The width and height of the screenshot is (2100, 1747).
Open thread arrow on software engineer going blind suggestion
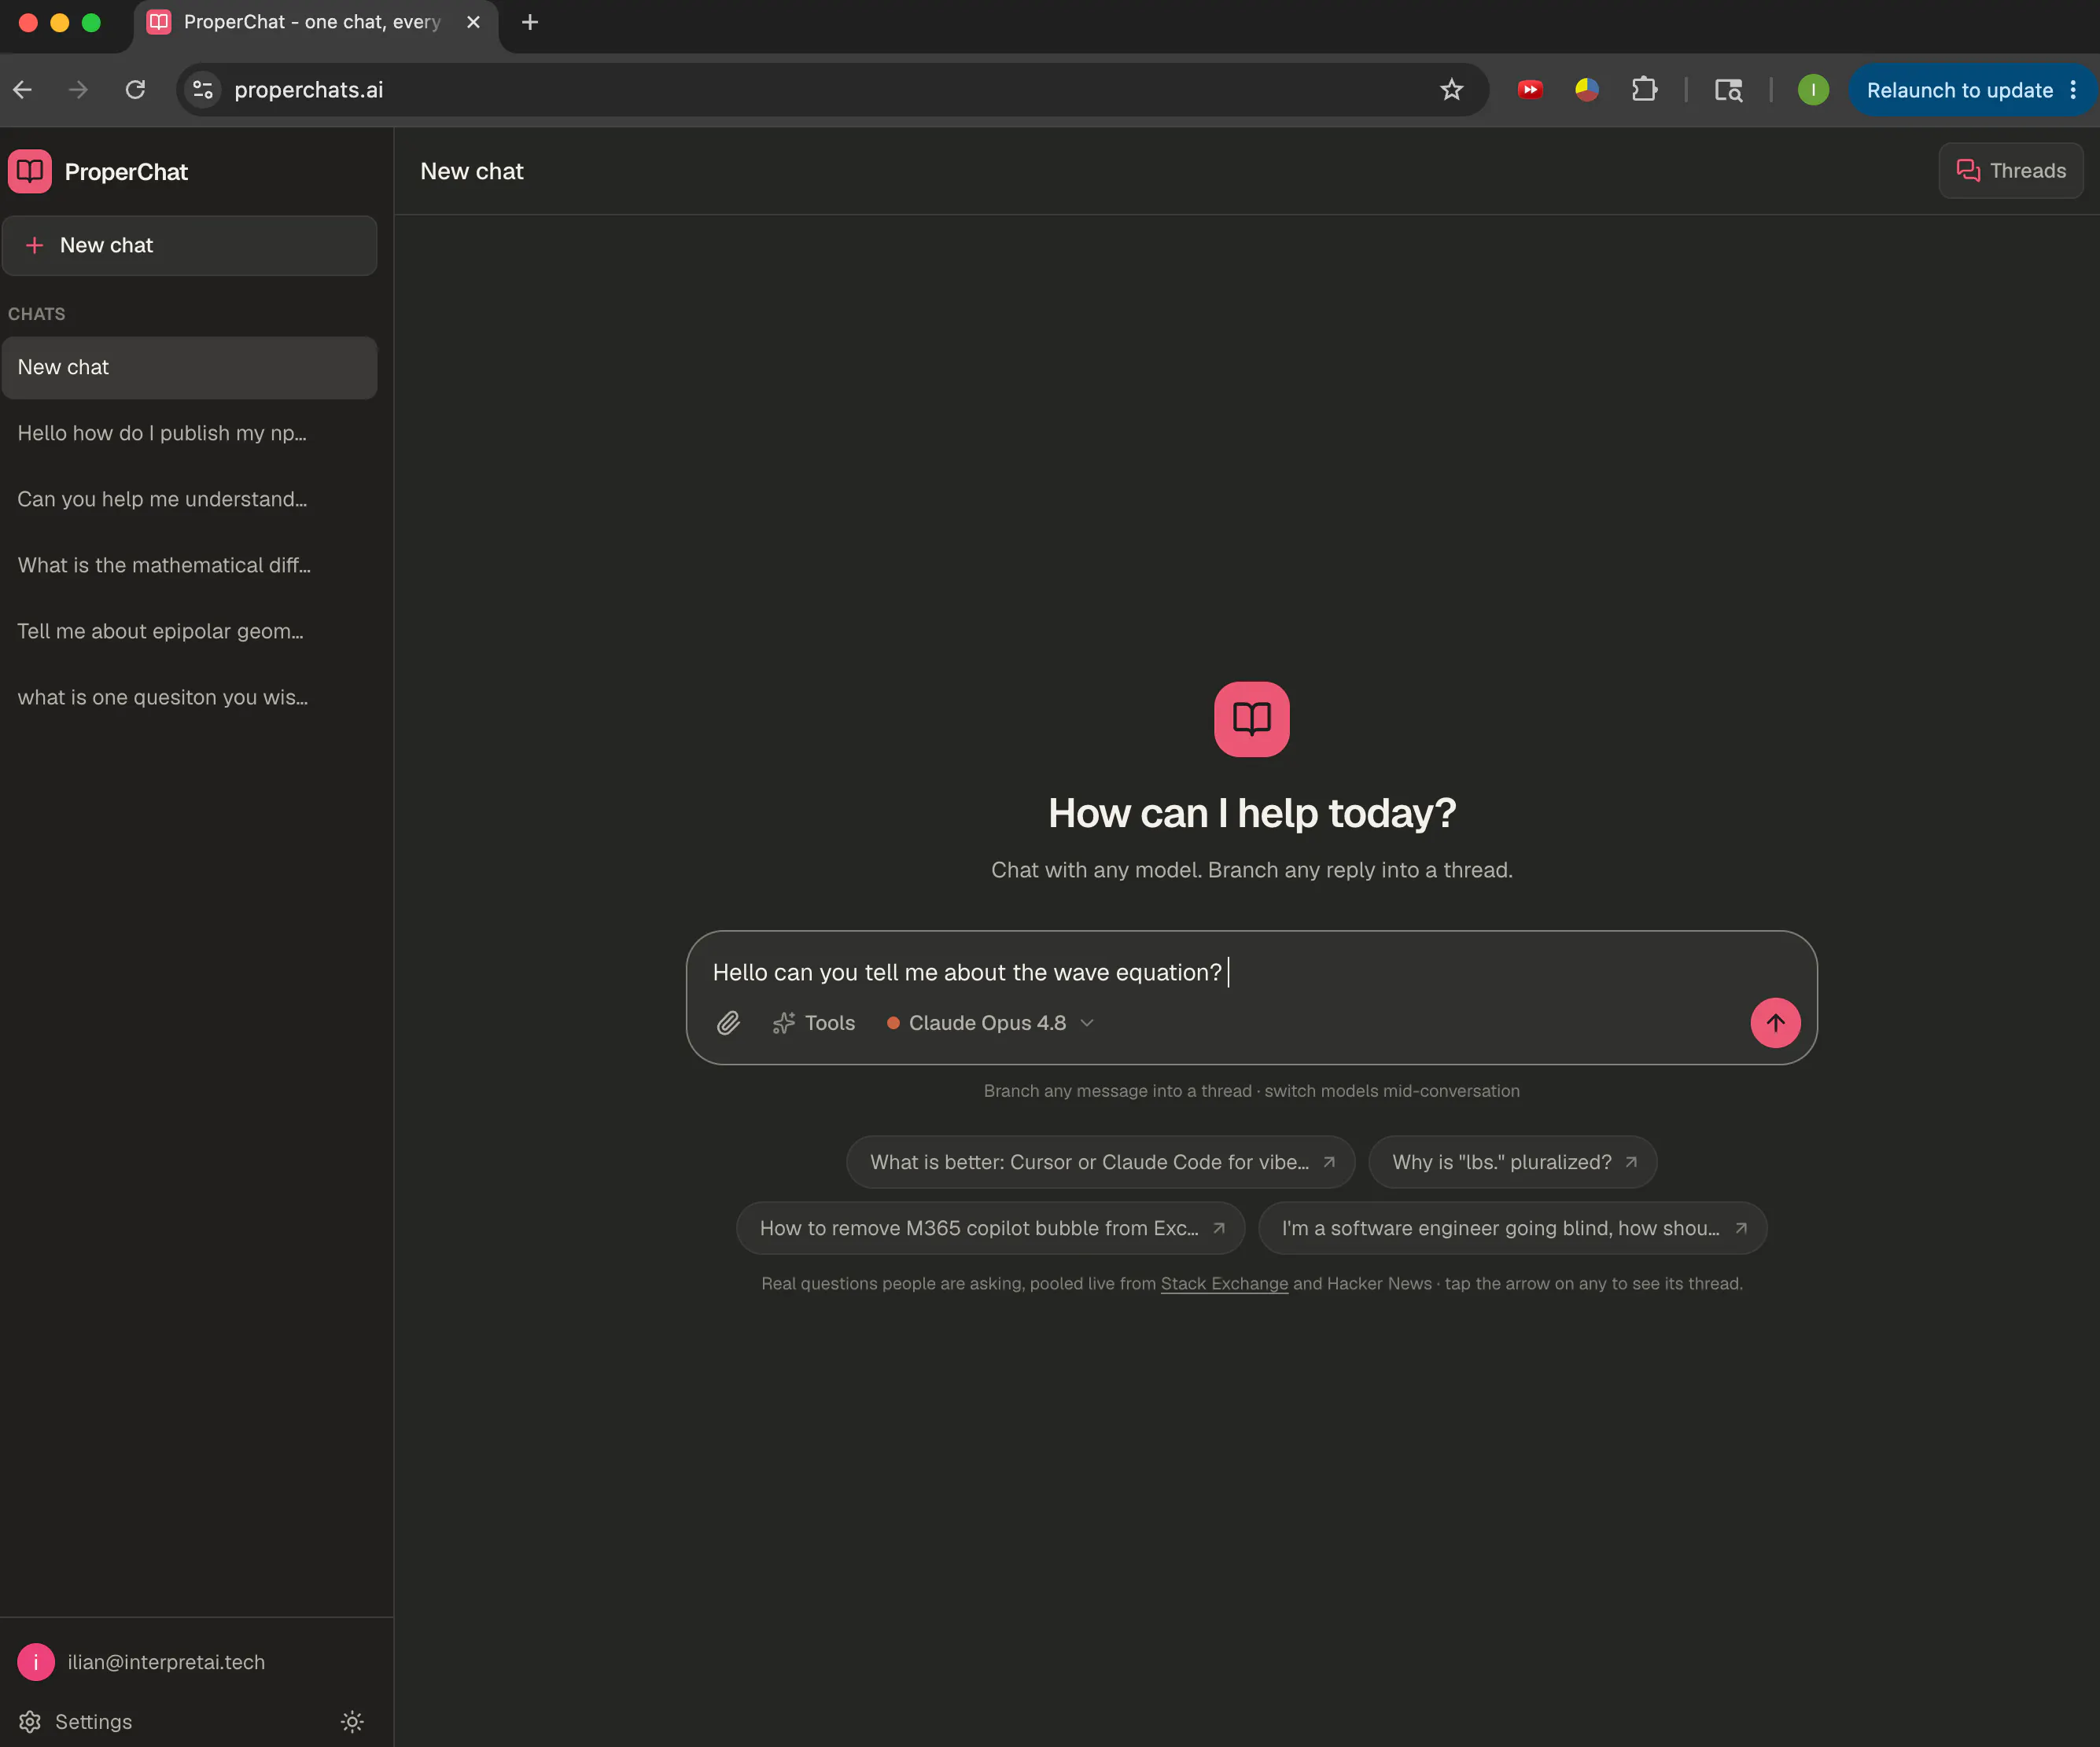tap(1741, 1228)
